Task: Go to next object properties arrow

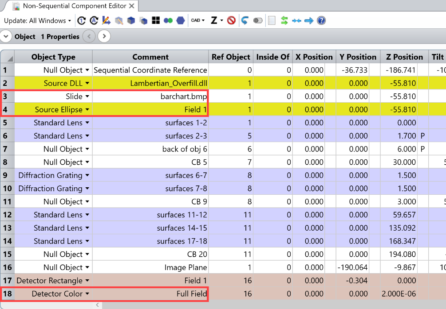Action: click(x=104, y=36)
